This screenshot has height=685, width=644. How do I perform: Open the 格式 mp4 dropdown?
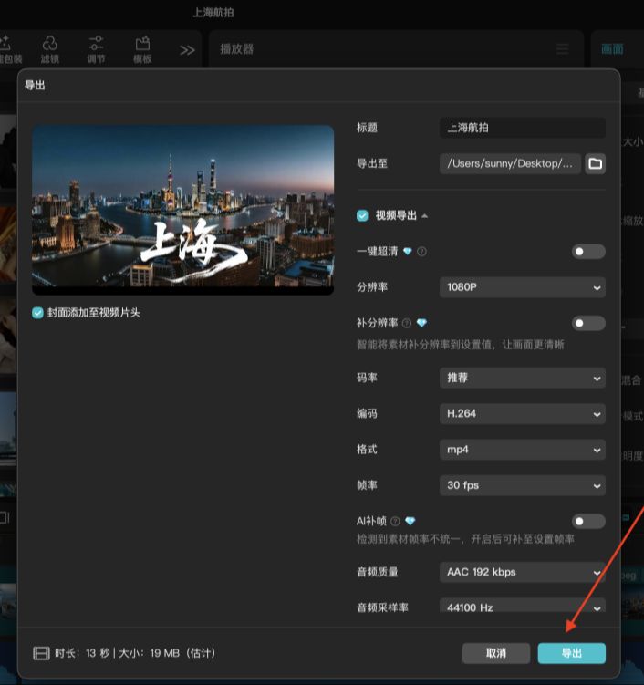(523, 450)
